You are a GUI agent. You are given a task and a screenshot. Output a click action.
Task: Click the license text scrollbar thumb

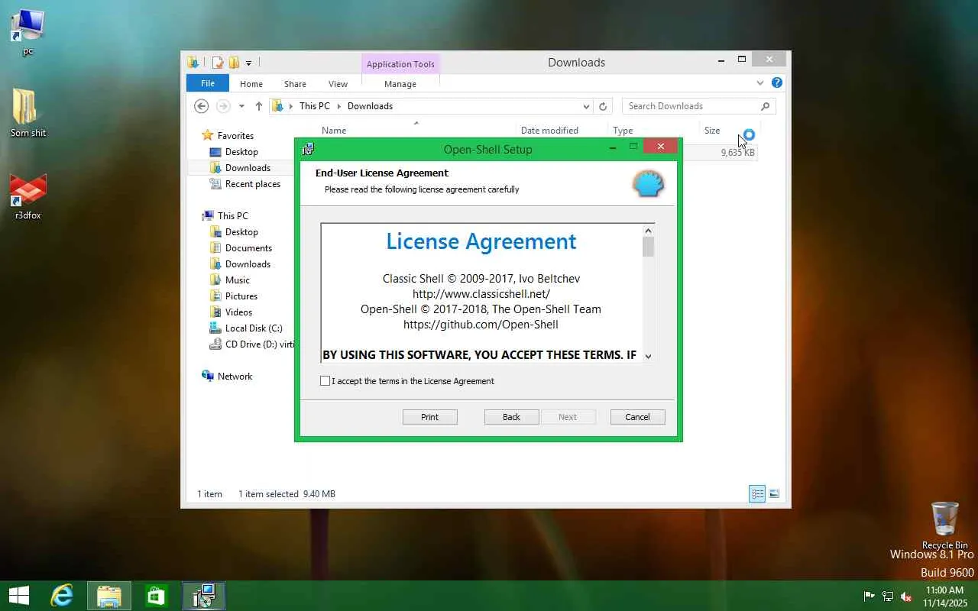click(x=648, y=247)
